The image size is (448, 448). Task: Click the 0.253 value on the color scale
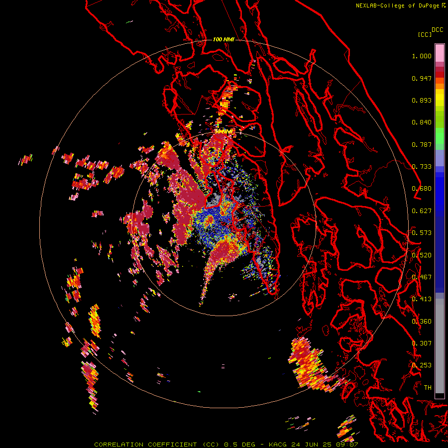422,365
